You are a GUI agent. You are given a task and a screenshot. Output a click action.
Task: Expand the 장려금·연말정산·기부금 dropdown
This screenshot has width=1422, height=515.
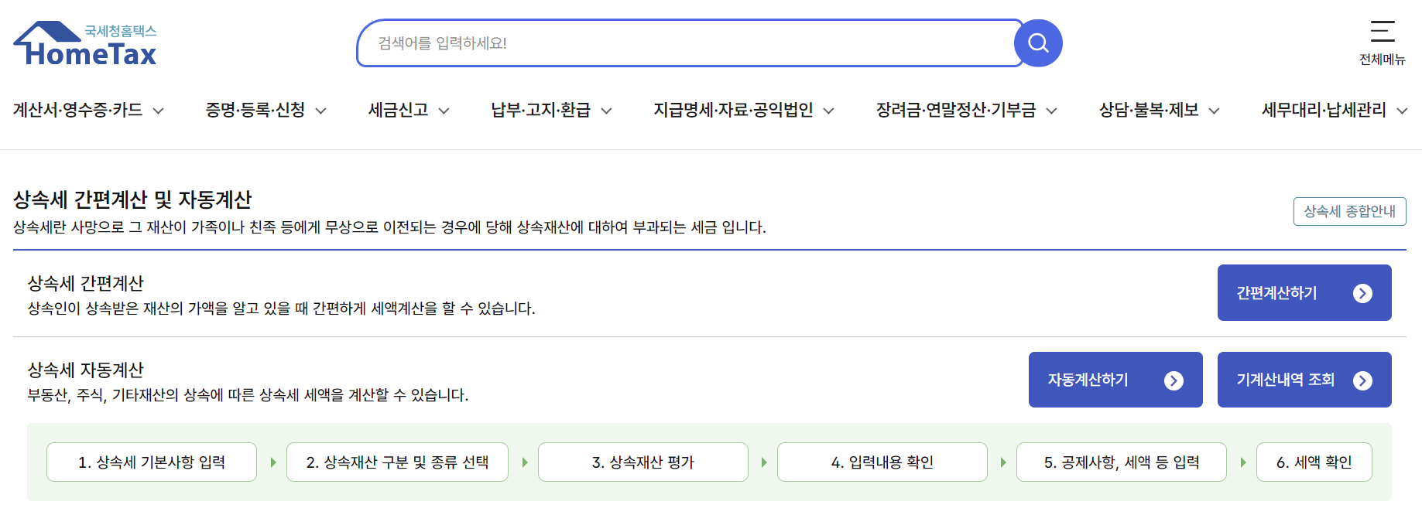click(965, 111)
